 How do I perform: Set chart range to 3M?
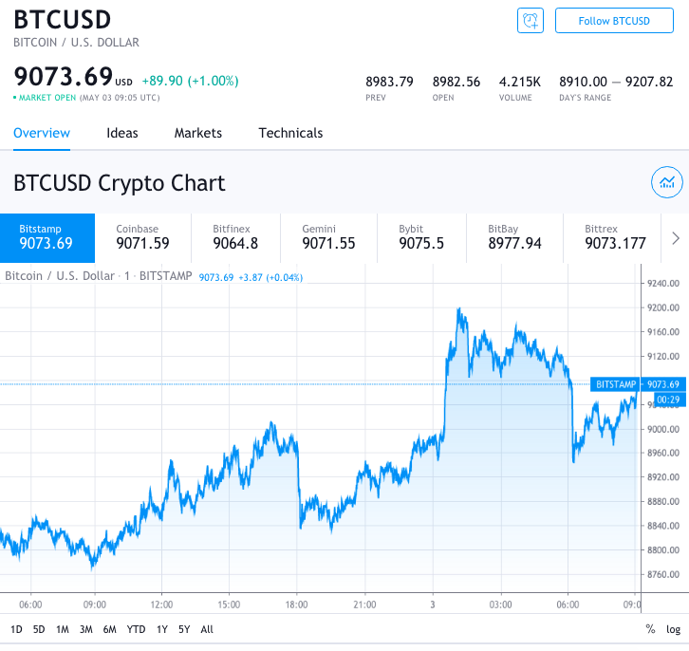pyautogui.click(x=86, y=629)
